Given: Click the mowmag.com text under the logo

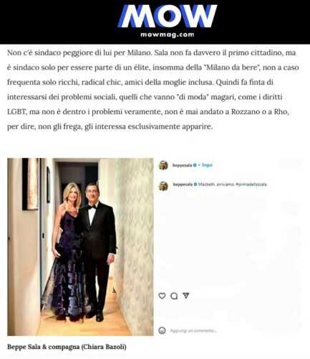Looking at the screenshot, I should (x=168, y=34).
